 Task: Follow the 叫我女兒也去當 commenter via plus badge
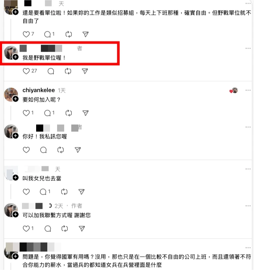click(x=16, y=177)
